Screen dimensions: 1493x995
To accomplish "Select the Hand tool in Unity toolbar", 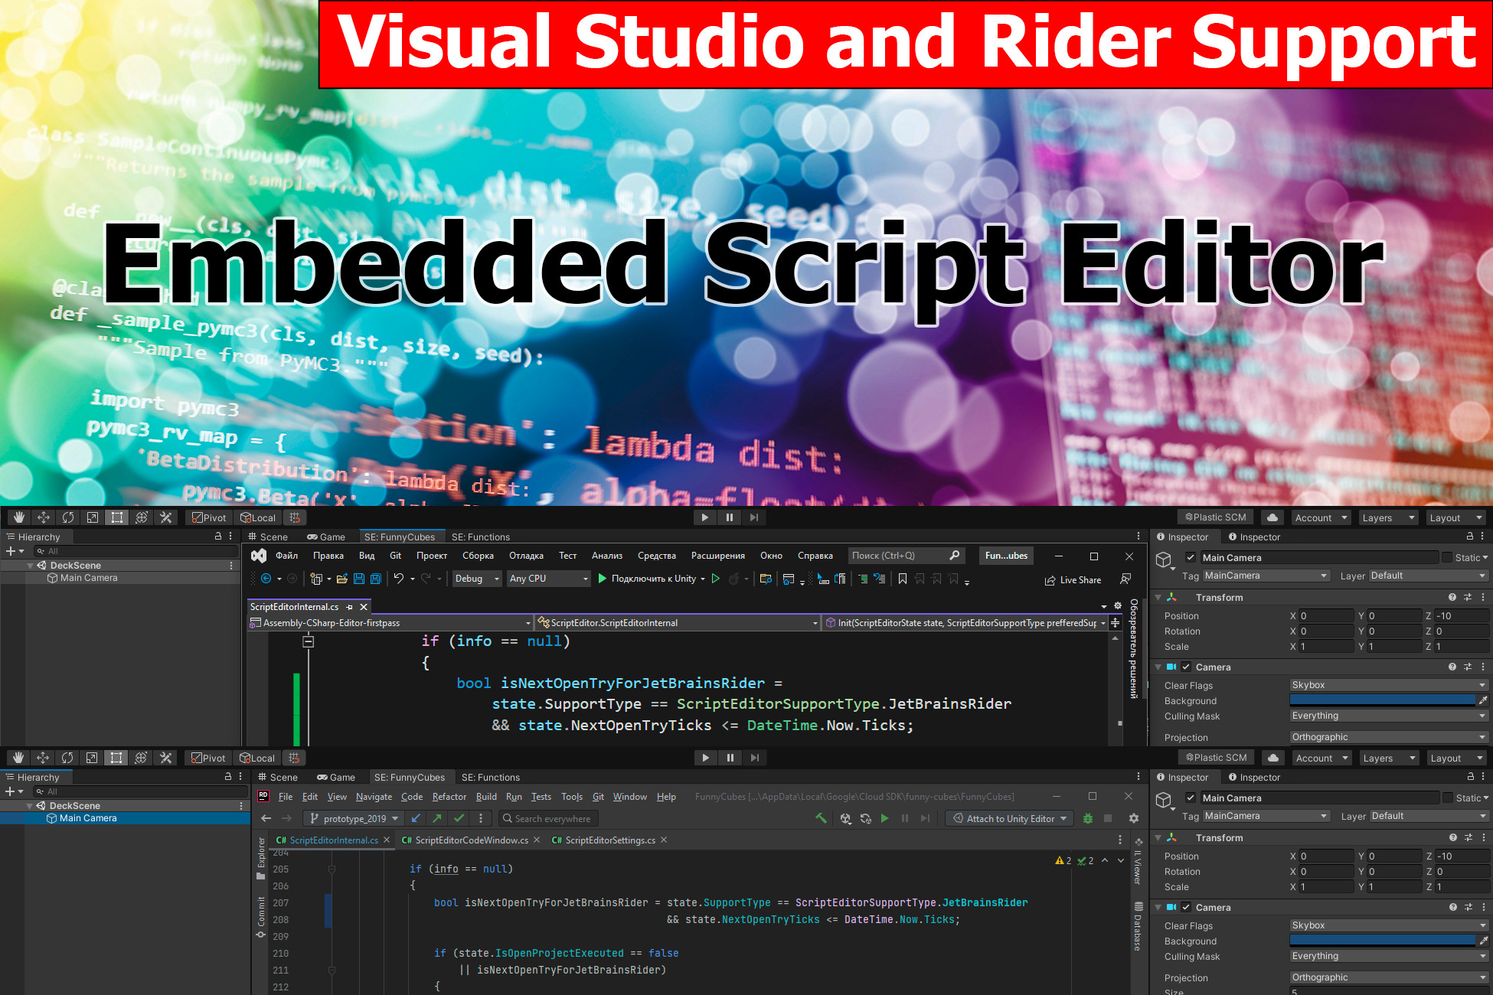I will coord(19,517).
